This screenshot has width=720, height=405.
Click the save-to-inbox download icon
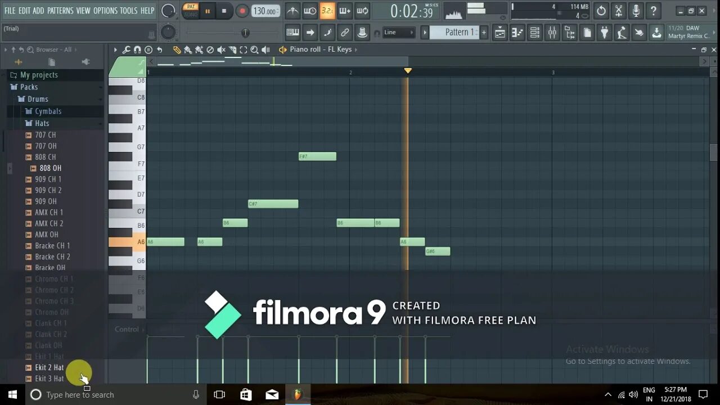(656, 33)
